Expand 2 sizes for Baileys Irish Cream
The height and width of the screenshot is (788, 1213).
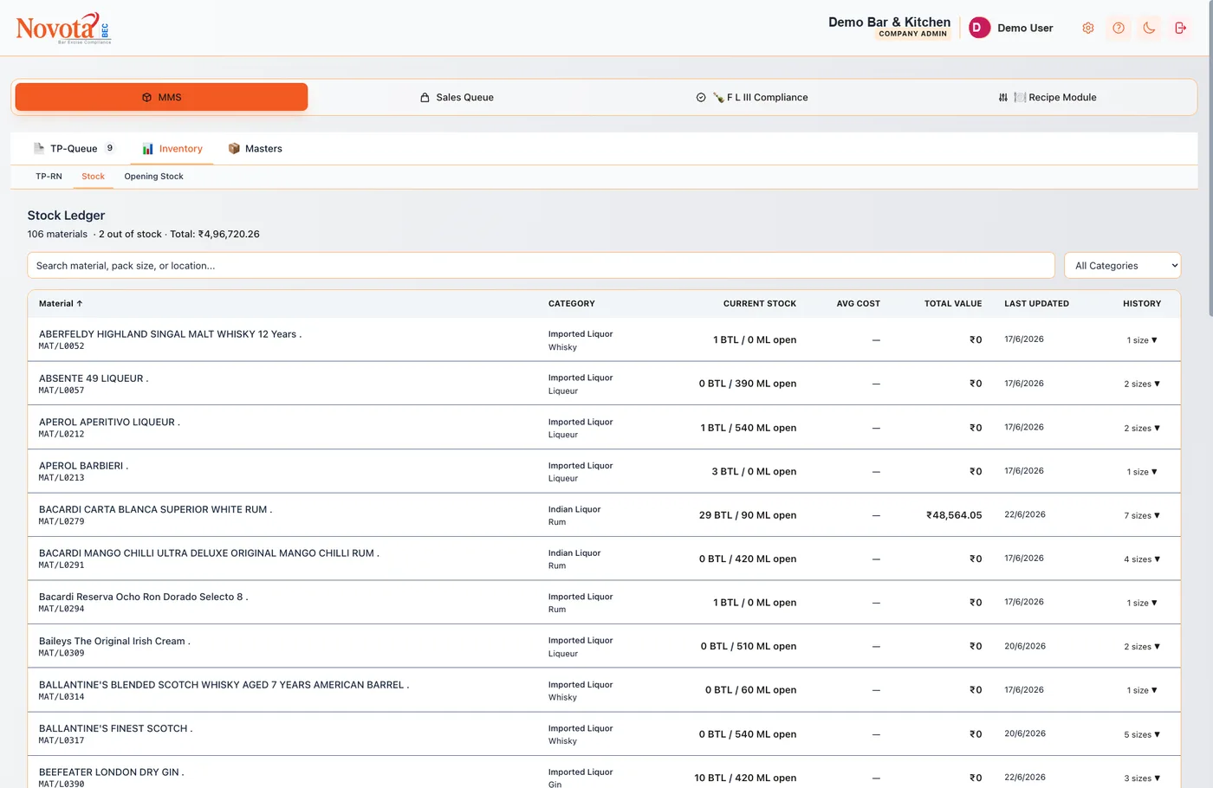click(1142, 647)
